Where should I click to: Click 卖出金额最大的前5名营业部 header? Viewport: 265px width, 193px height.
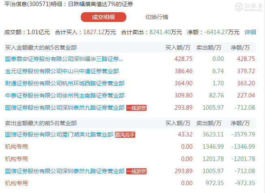[41, 123]
